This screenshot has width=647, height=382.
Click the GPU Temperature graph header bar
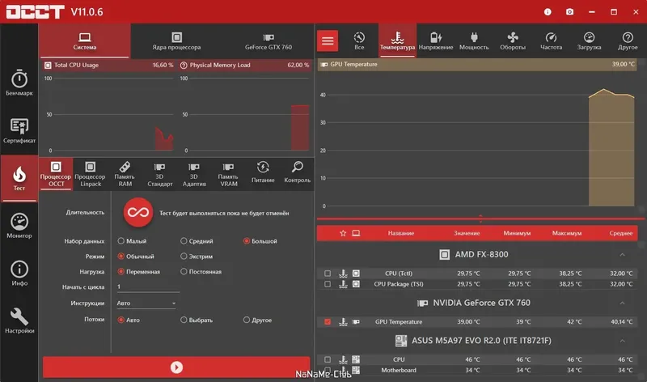(x=477, y=65)
